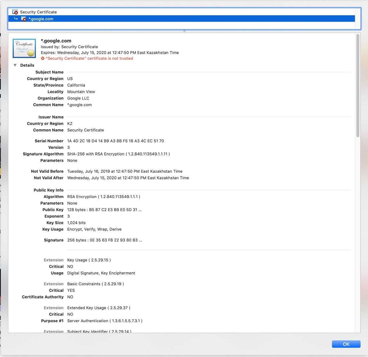Image resolution: width=368 pixels, height=357 pixels.
Task: Click the certificate icon beside *.google.com row
Action: click(24, 19)
